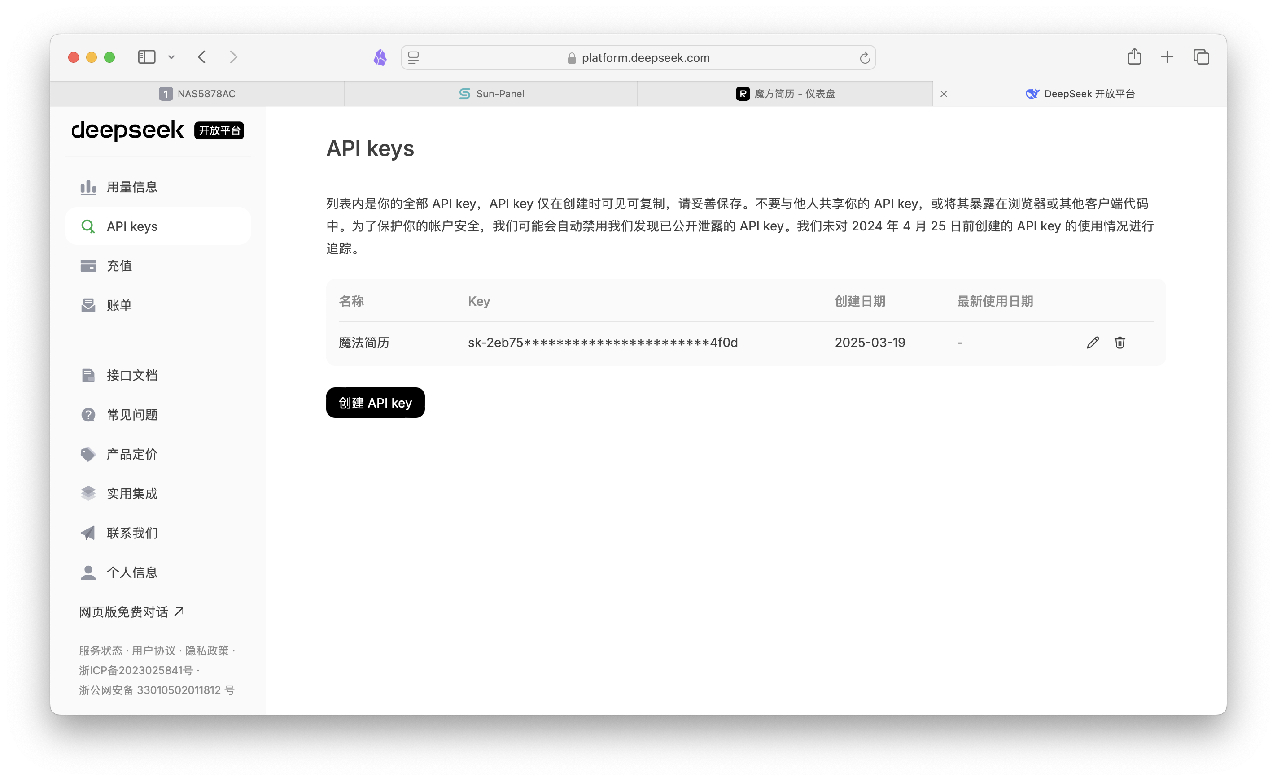Expand the tab group dropdown arrow

coord(171,57)
